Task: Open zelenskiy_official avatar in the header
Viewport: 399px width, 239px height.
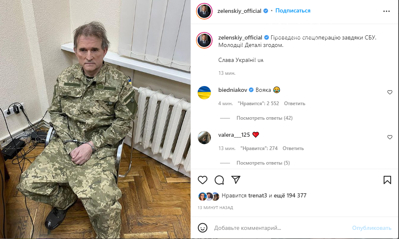Action: point(204,11)
